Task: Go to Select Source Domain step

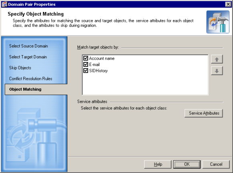Action: pyautogui.click(x=28, y=46)
